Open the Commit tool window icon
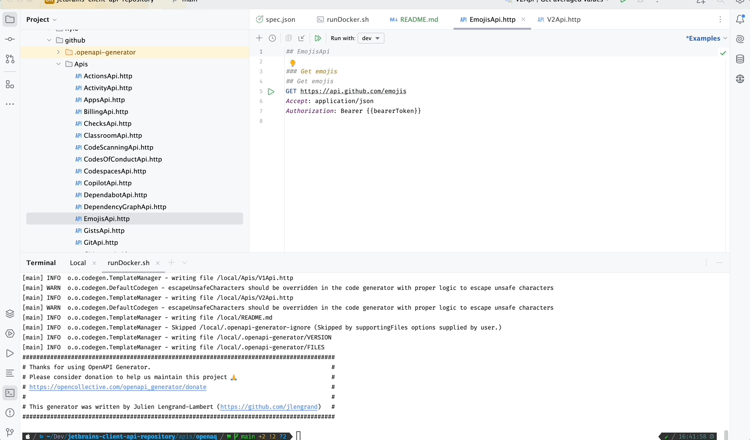750x440 pixels. [10, 39]
